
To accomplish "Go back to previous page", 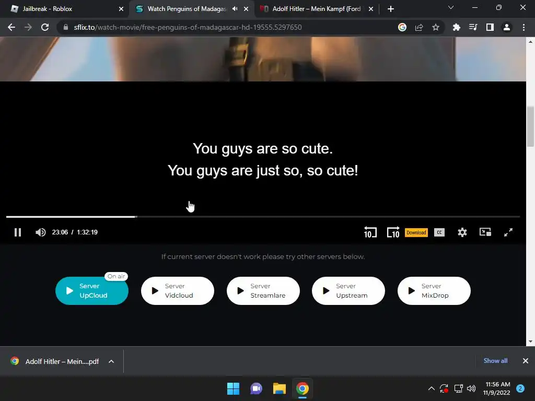I will (x=11, y=27).
